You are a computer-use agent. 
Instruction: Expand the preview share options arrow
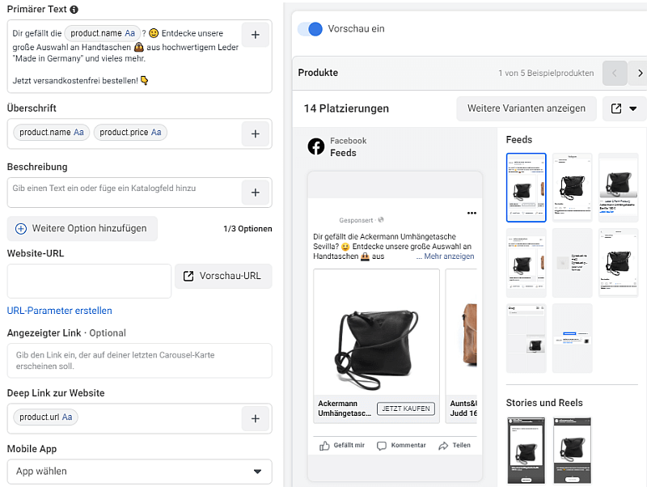tap(633, 108)
